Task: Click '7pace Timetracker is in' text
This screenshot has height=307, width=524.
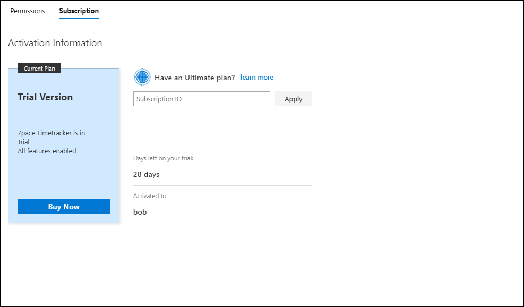Action: click(x=51, y=133)
